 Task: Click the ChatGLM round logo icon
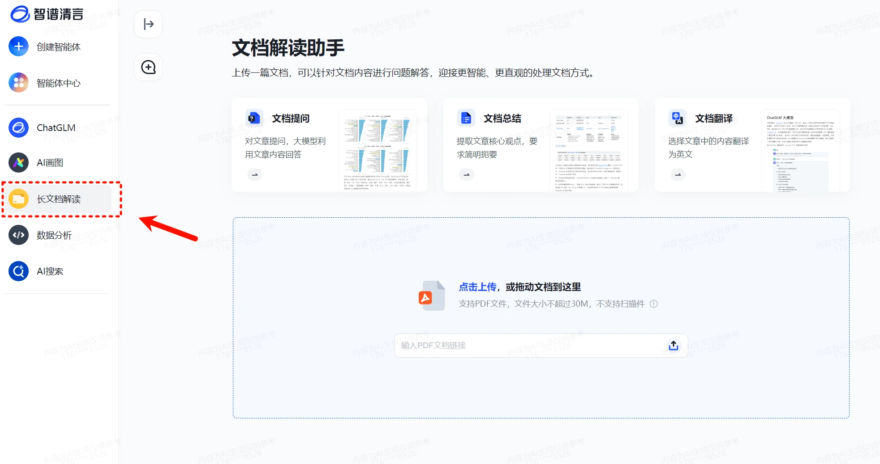pyautogui.click(x=19, y=127)
